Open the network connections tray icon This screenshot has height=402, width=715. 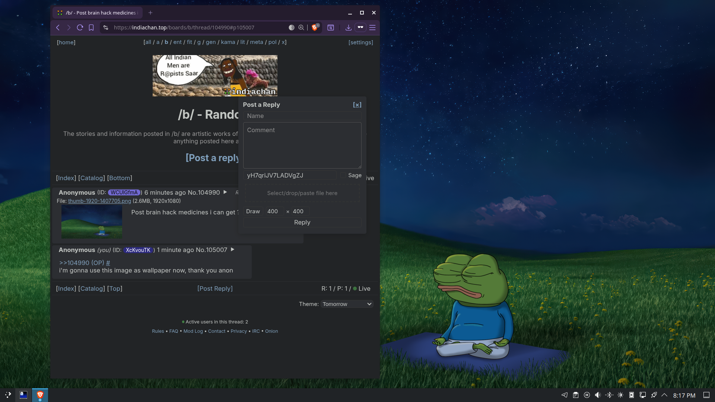pyautogui.click(x=643, y=395)
